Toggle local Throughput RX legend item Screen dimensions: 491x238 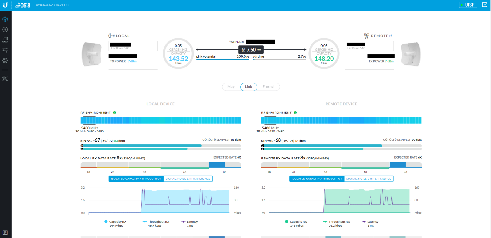point(156,224)
